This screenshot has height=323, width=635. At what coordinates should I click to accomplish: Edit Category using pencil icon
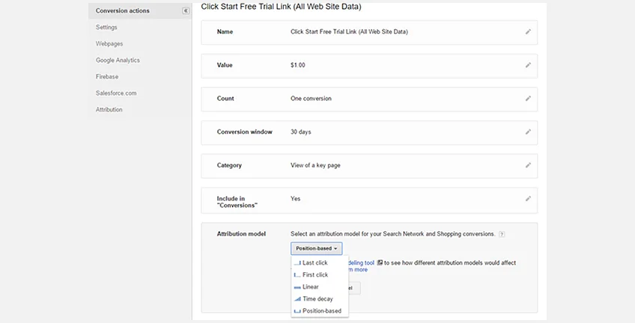(528, 165)
